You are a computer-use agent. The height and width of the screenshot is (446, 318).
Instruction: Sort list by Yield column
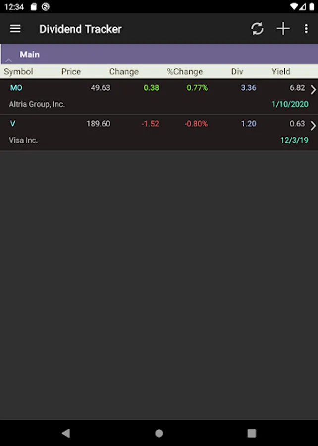click(281, 72)
